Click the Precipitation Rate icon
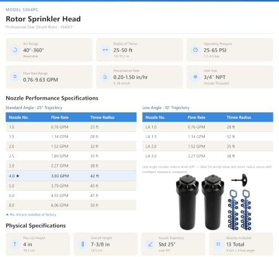The height and width of the screenshot is (257, 279). click(x=105, y=77)
